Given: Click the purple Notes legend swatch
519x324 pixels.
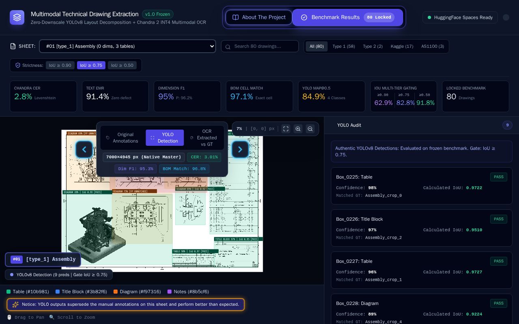Looking at the screenshot, I should coord(169,292).
